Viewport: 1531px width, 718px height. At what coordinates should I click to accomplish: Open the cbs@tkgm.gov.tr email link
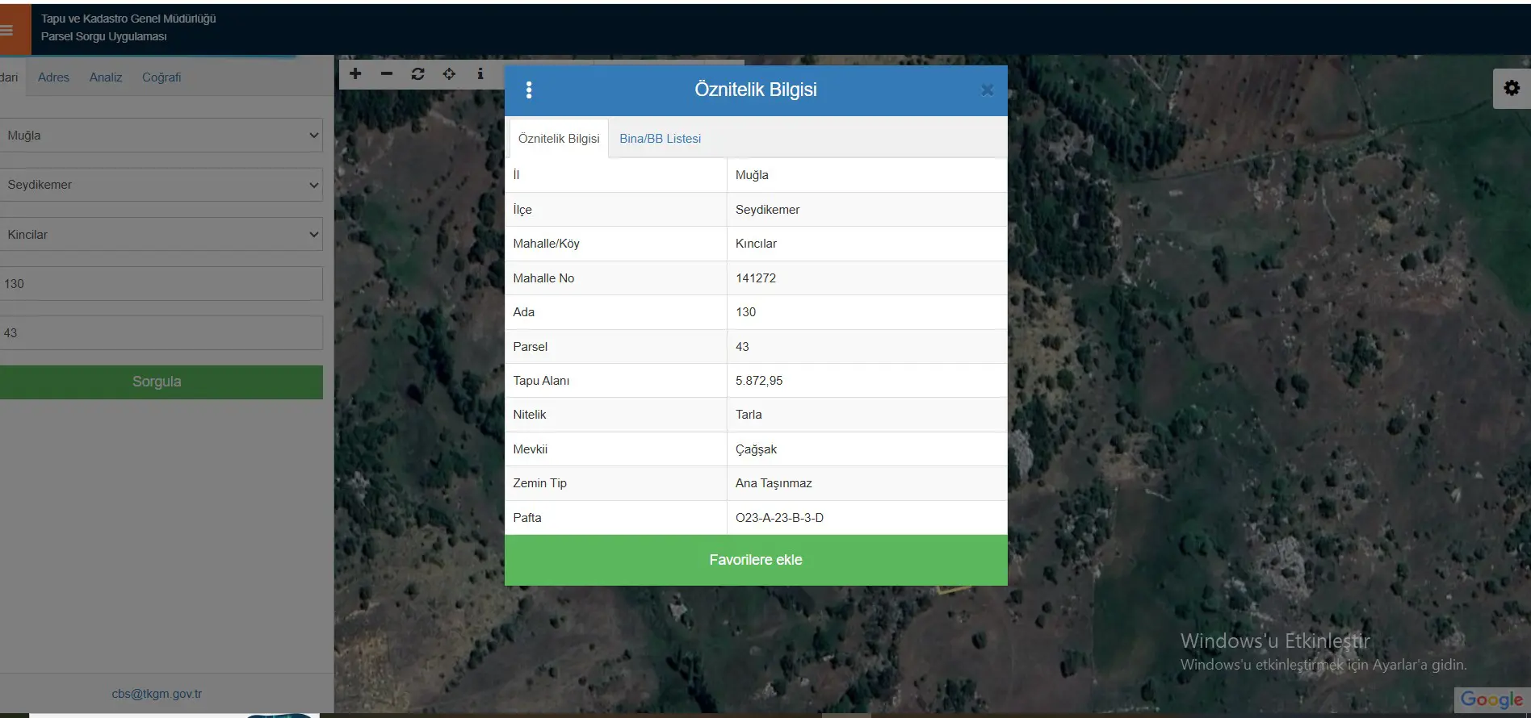pos(157,694)
